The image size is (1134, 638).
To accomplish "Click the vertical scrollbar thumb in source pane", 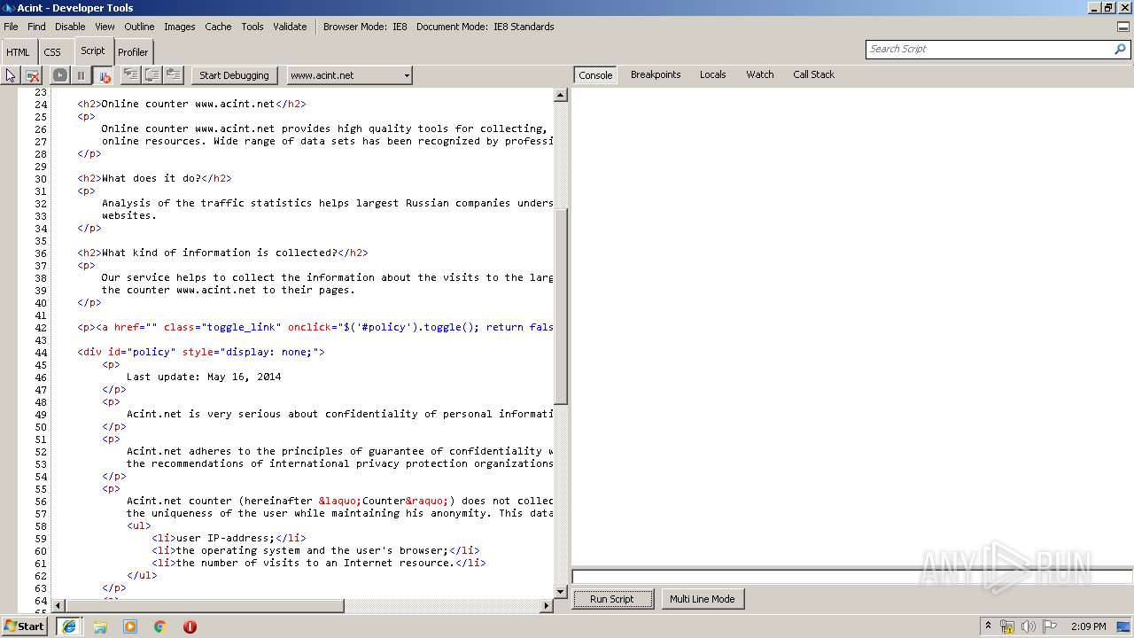I will (560, 305).
